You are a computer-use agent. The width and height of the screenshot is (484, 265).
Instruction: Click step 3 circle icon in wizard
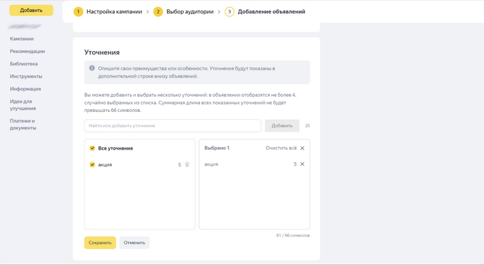point(229,12)
